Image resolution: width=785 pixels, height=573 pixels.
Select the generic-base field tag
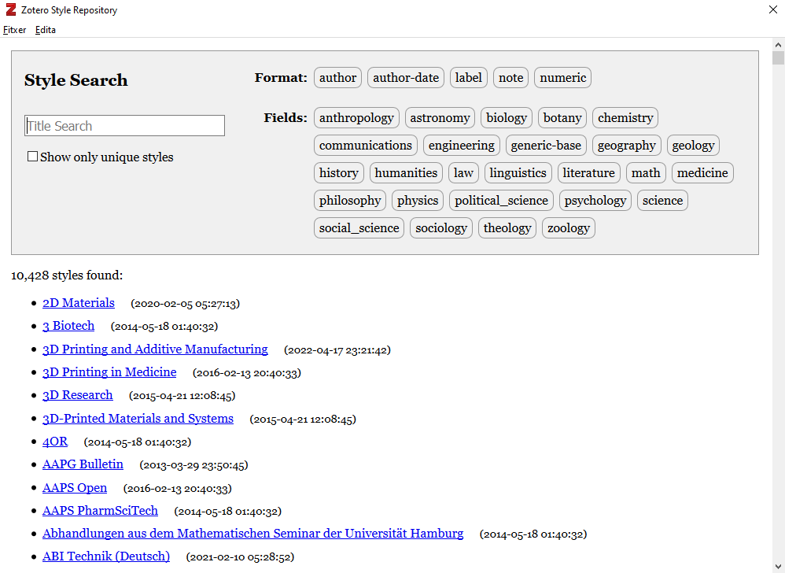pyautogui.click(x=546, y=146)
